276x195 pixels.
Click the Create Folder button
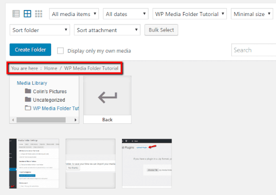click(30, 50)
